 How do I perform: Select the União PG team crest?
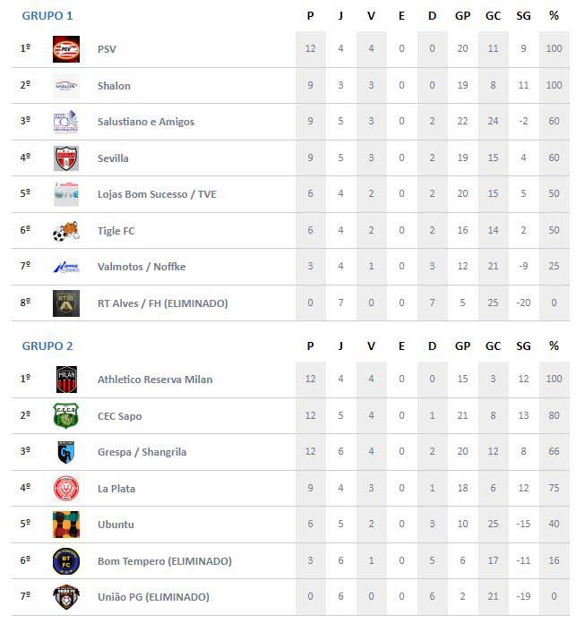(x=66, y=597)
